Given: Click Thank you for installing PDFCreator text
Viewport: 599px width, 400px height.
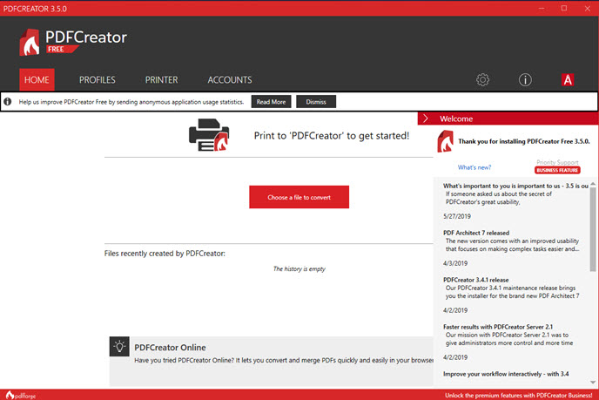Looking at the screenshot, I should 524,141.
